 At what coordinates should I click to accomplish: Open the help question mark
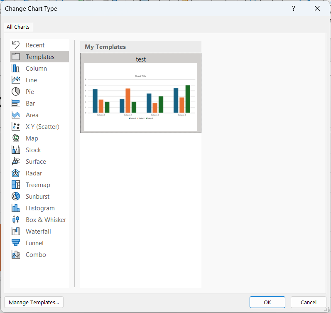294,8
